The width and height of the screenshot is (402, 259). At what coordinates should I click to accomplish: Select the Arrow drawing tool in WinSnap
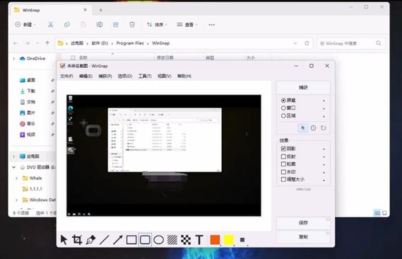pyautogui.click(x=118, y=240)
